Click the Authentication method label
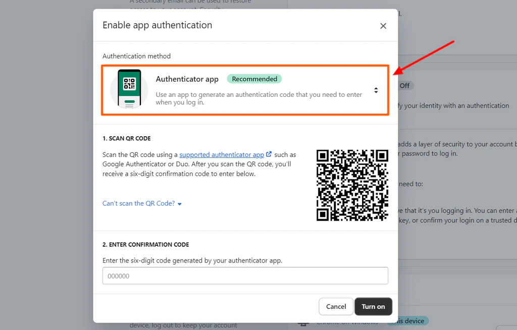Image resolution: width=517 pixels, height=330 pixels. pyautogui.click(x=136, y=56)
